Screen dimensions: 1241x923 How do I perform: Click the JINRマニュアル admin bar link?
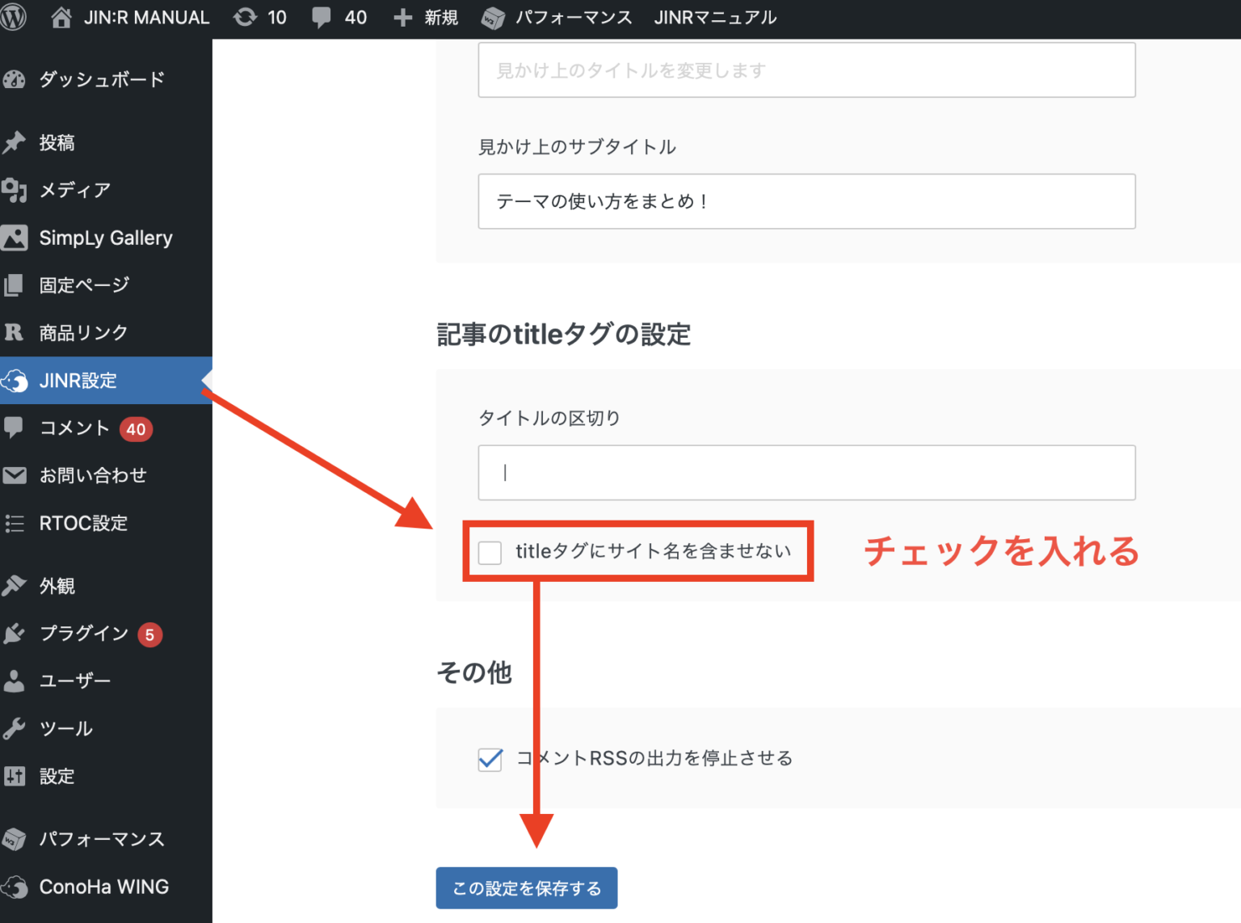715,17
